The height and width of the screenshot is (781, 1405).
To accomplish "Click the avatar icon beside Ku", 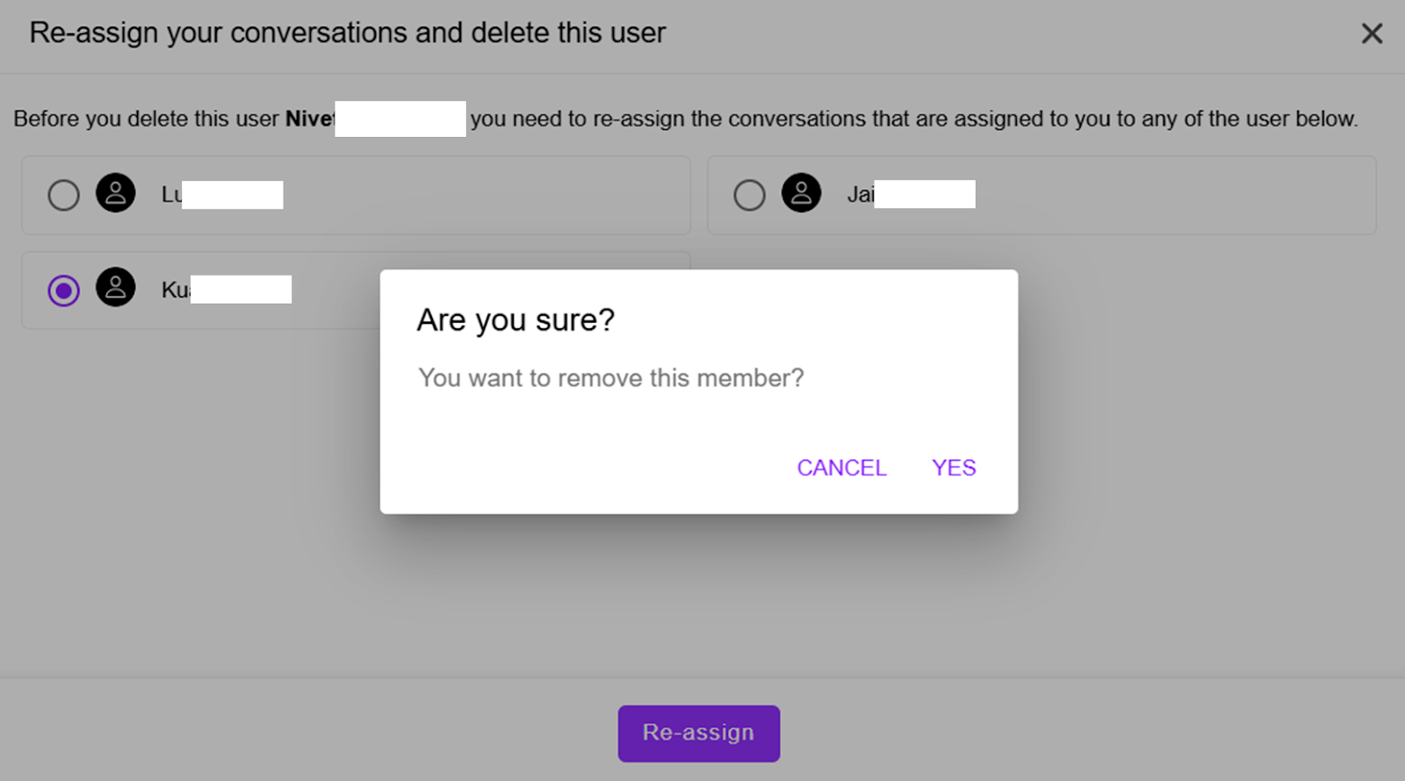I will point(116,287).
